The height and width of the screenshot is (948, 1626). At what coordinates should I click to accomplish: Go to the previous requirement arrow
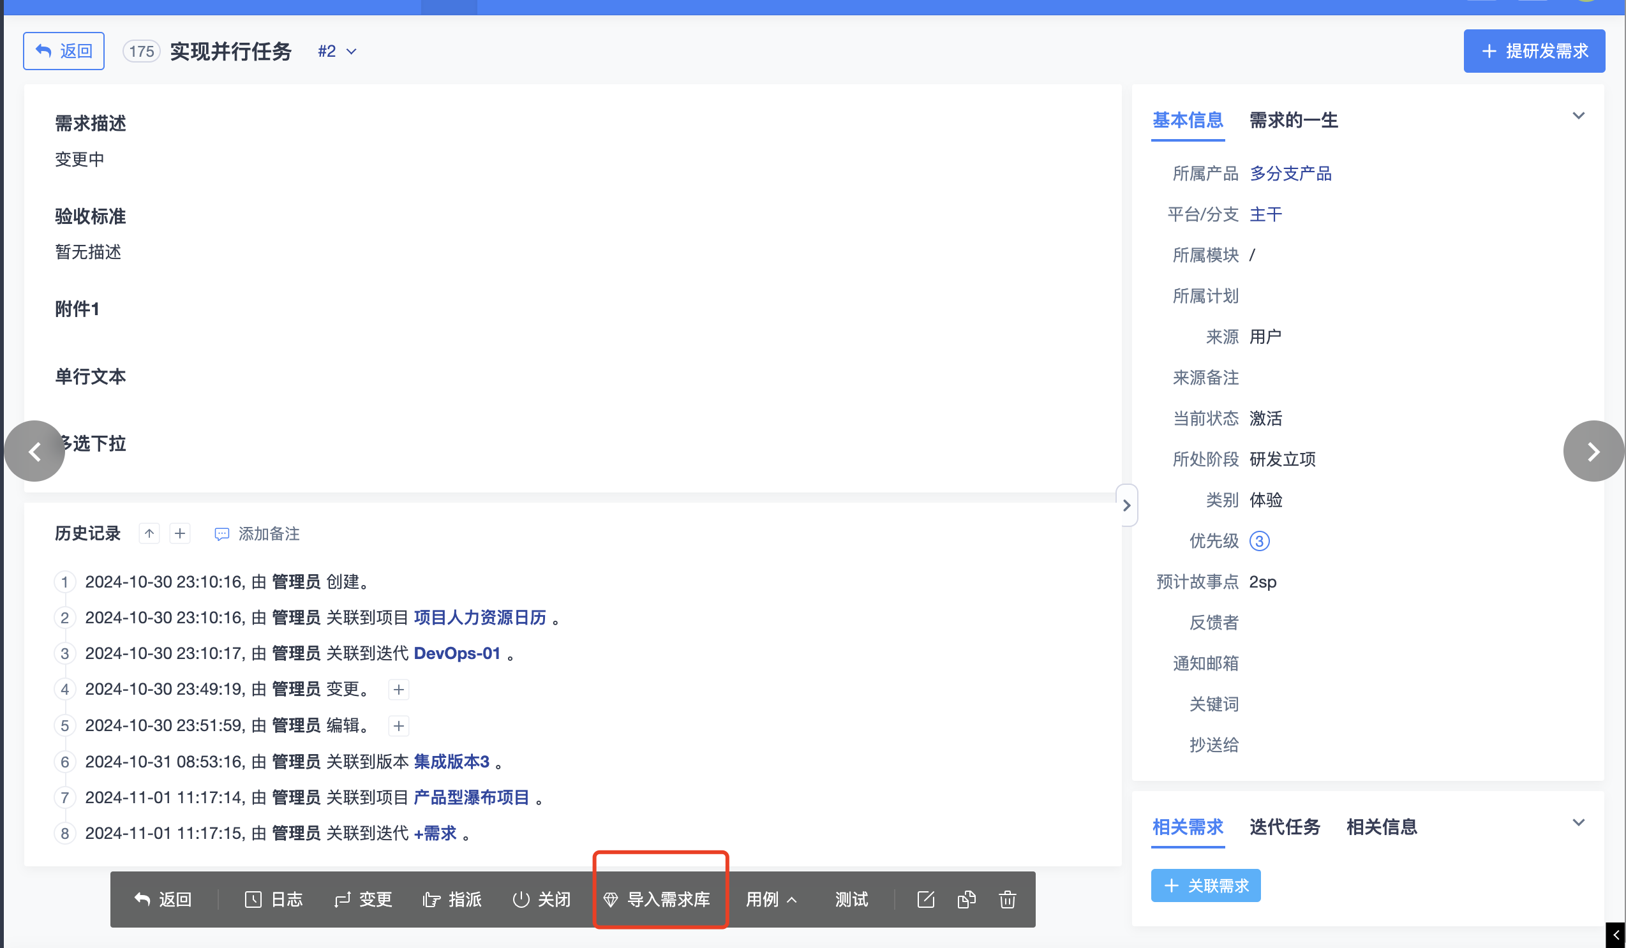pyautogui.click(x=35, y=451)
